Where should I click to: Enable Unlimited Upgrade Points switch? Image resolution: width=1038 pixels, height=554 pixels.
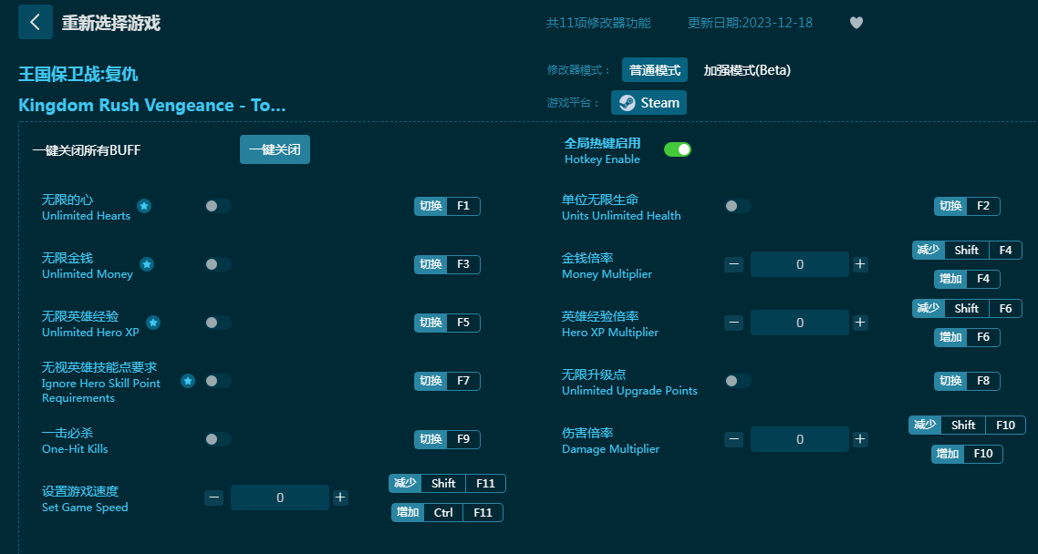[738, 381]
